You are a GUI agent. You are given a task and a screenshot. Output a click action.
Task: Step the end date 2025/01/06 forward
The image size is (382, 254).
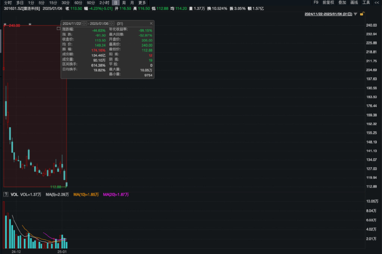113,23
